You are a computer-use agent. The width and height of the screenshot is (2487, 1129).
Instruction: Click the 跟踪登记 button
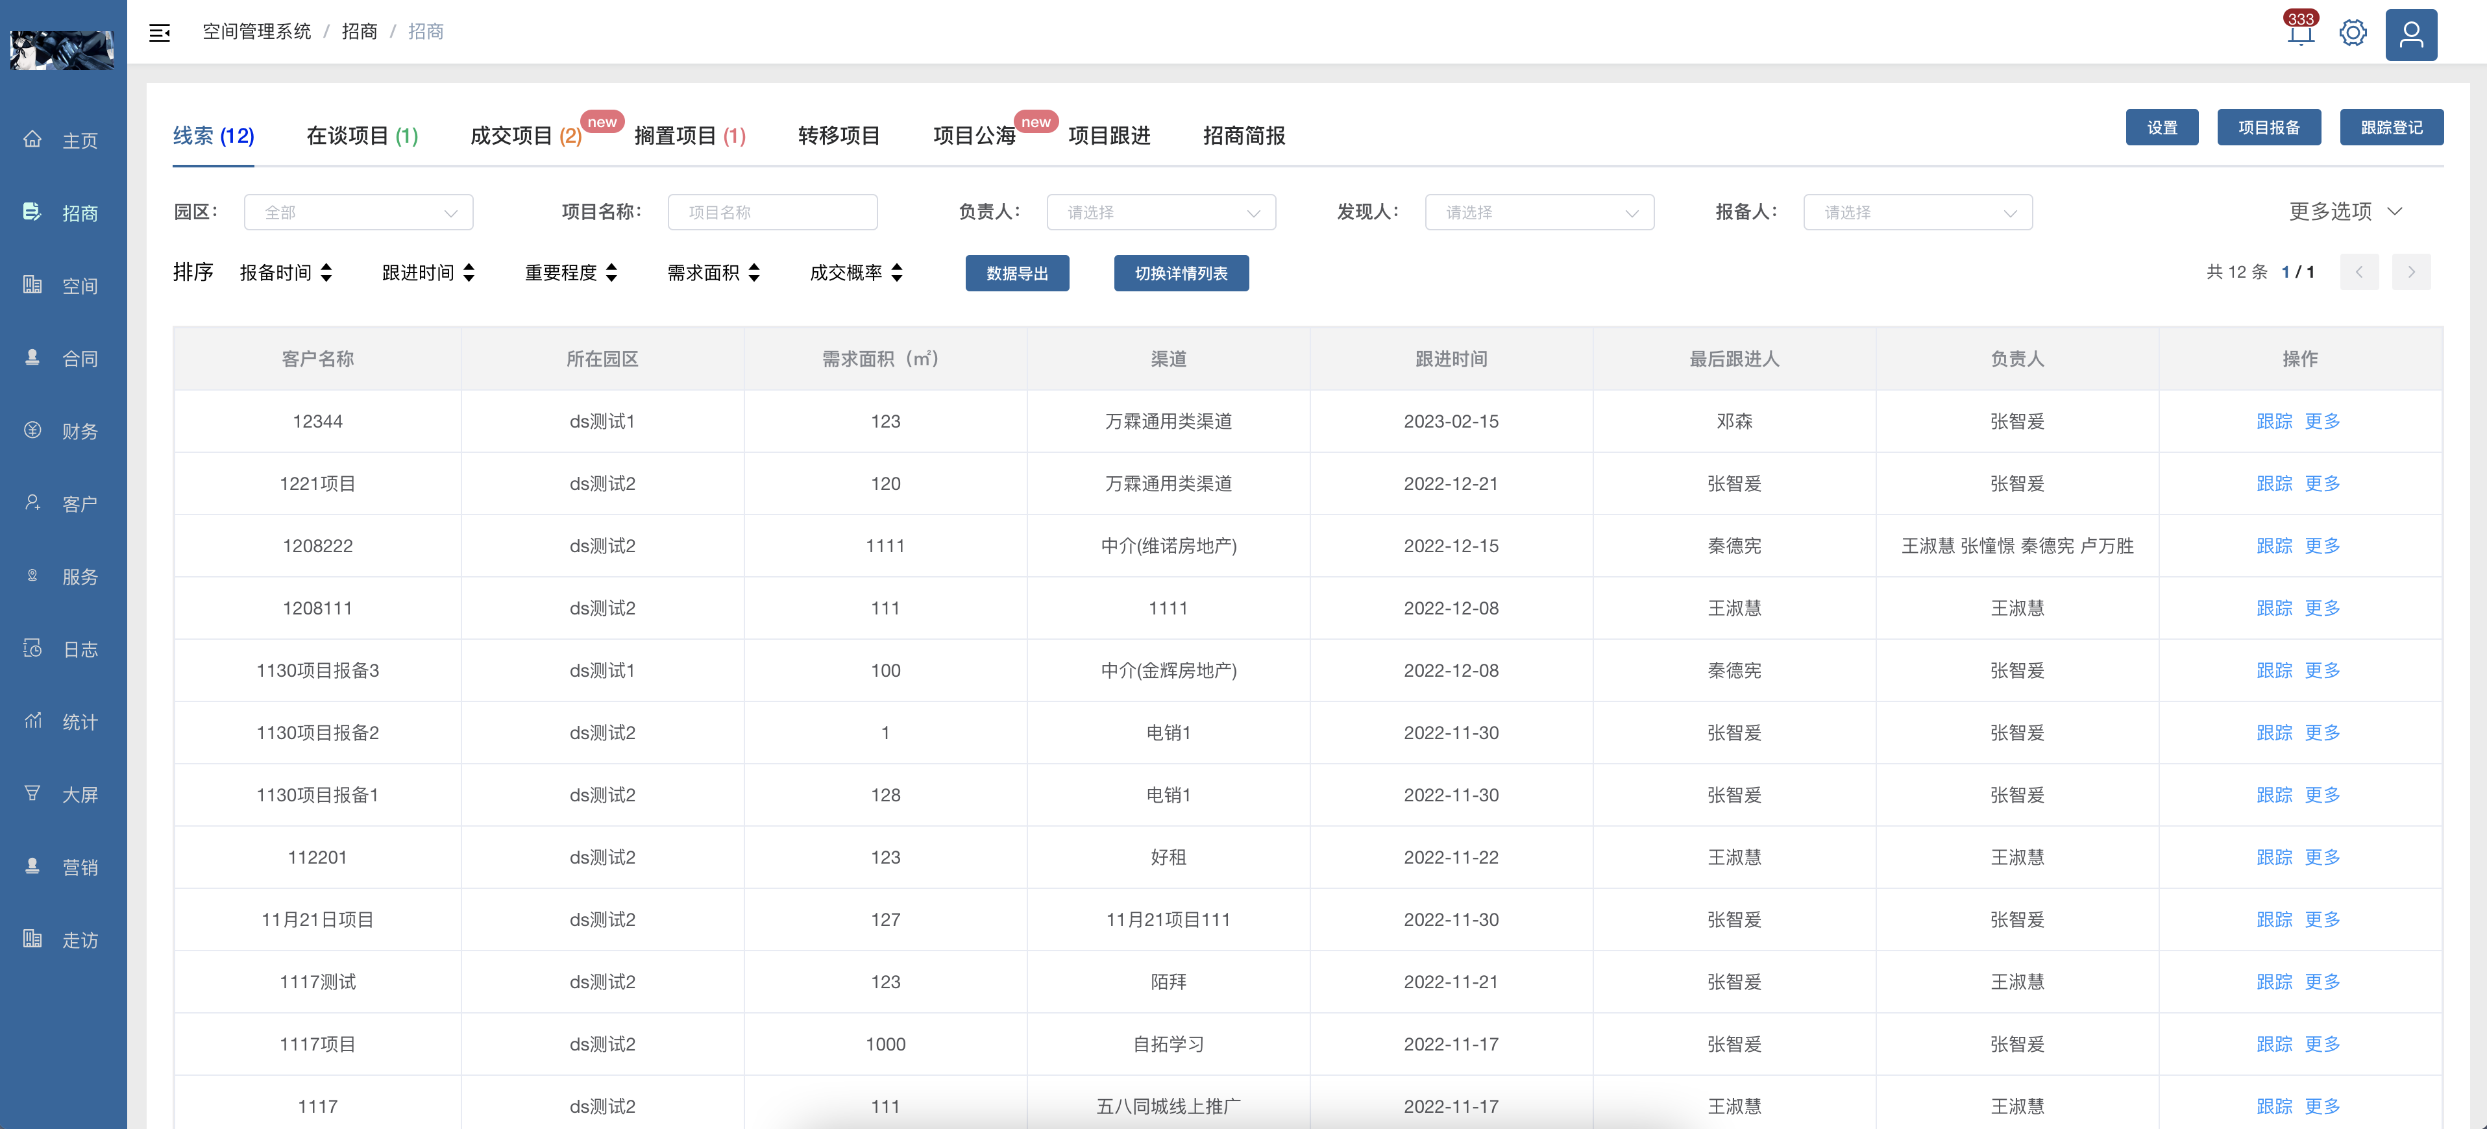point(2392,127)
